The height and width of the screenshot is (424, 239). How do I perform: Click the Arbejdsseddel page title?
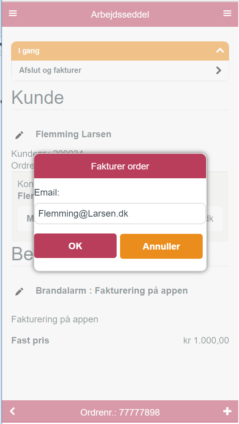click(x=120, y=14)
